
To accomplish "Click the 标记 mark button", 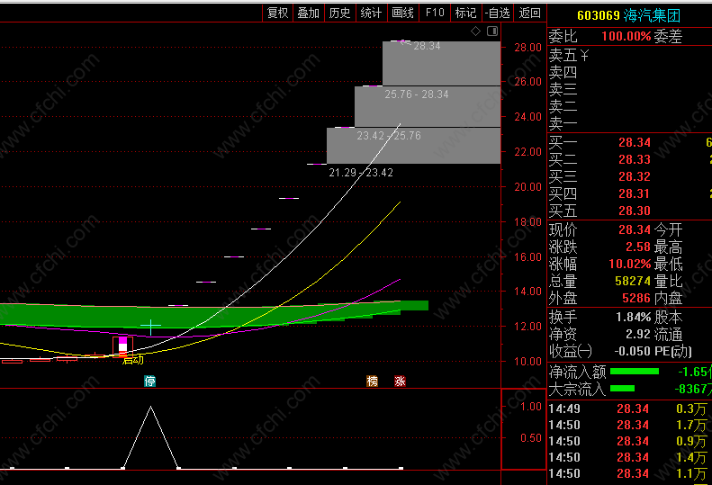I will pos(466,13).
